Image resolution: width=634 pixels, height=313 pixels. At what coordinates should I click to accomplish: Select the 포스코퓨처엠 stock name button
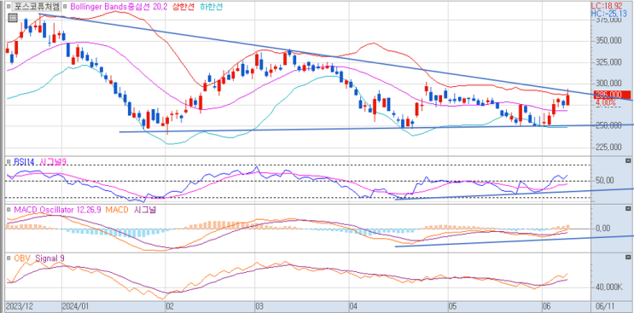[37, 7]
